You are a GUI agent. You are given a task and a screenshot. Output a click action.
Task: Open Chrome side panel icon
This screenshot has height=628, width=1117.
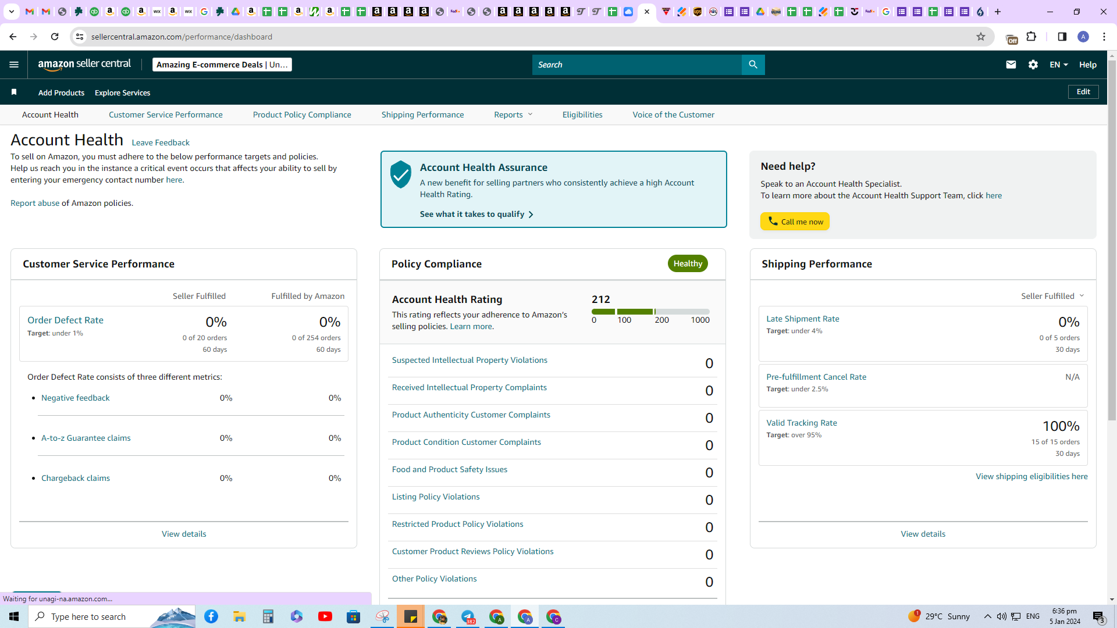[1062, 37]
